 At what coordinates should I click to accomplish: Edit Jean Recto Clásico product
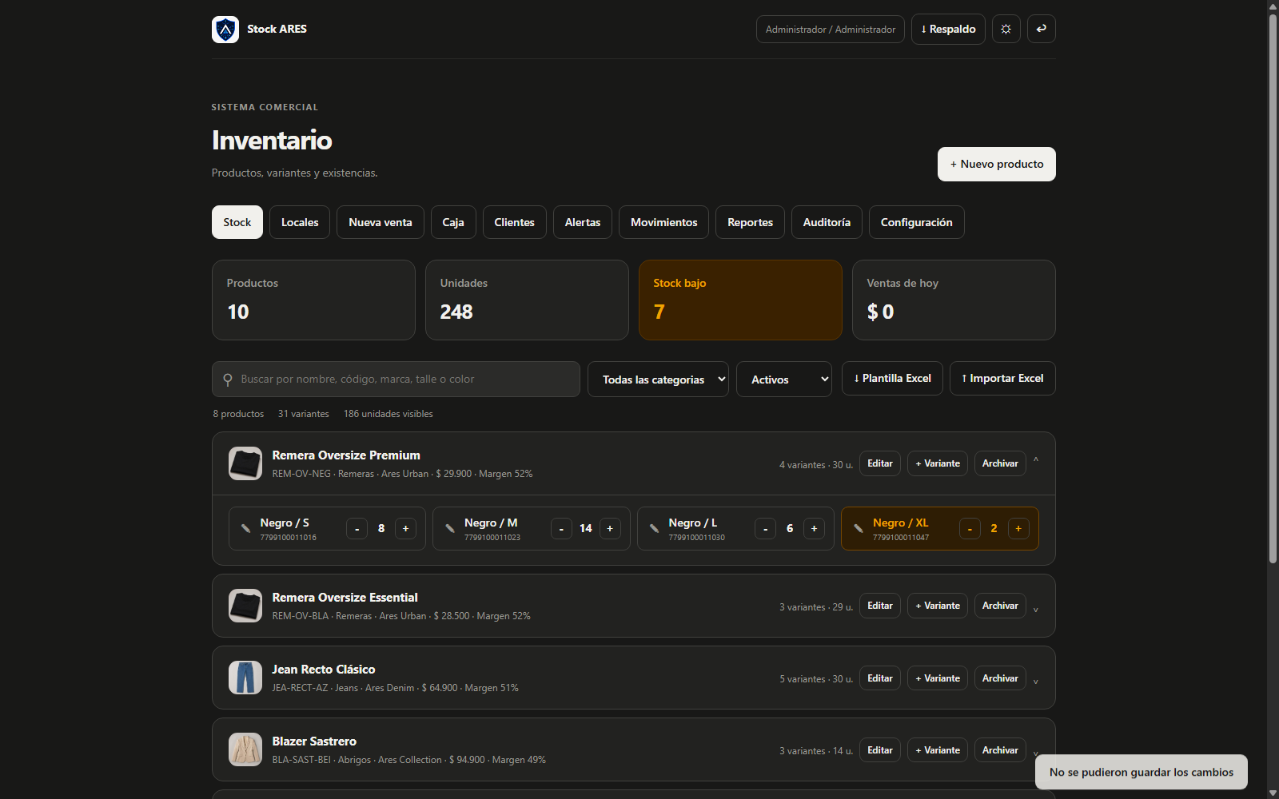[880, 678]
